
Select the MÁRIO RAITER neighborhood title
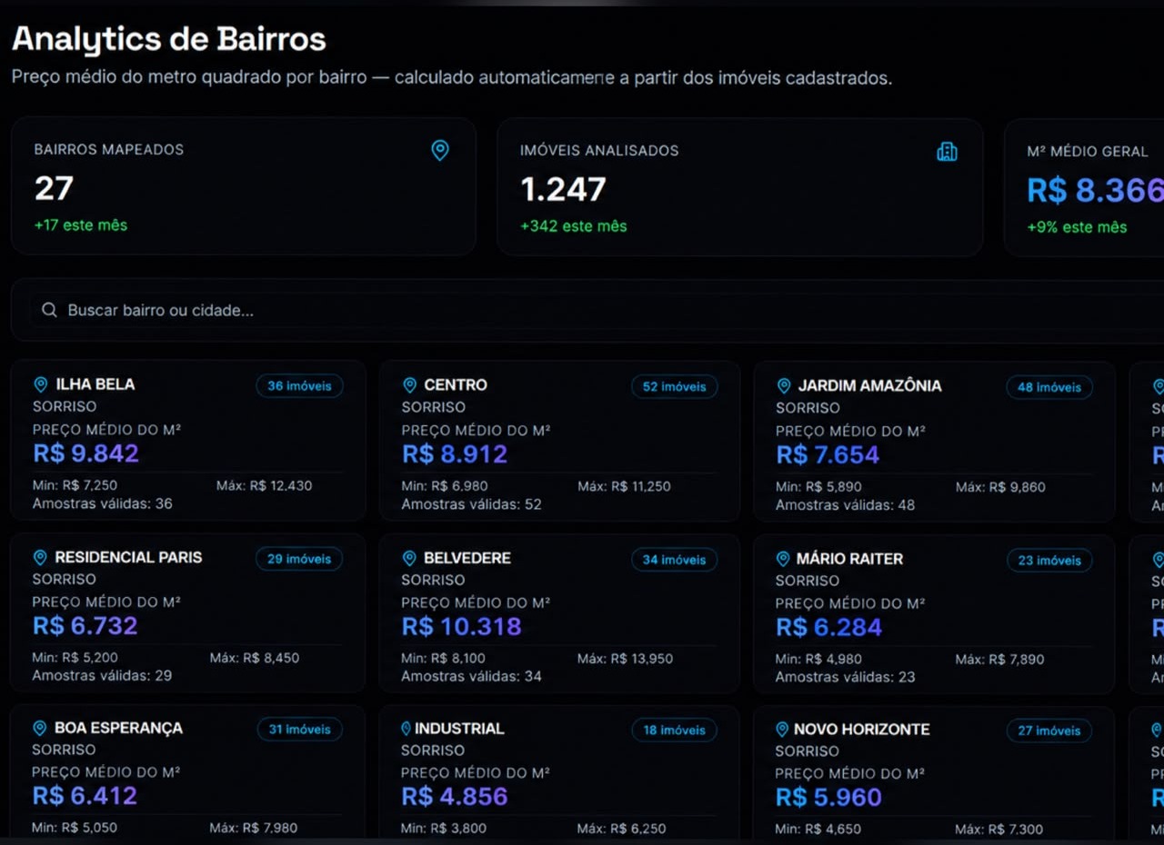coord(849,559)
